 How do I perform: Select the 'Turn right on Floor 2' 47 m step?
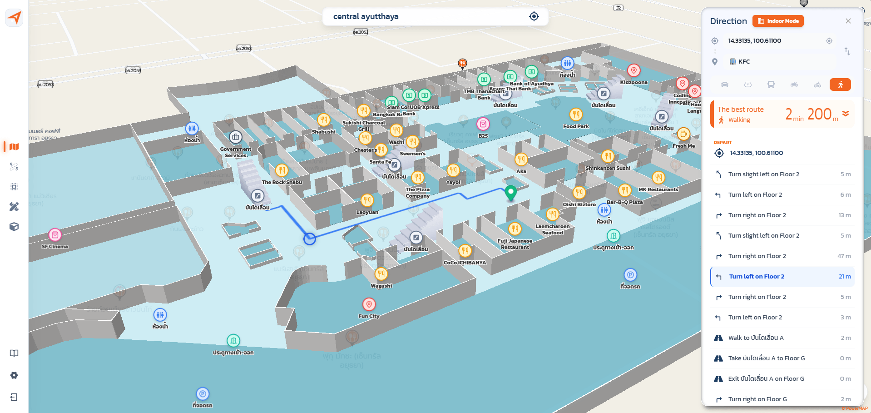coord(782,256)
